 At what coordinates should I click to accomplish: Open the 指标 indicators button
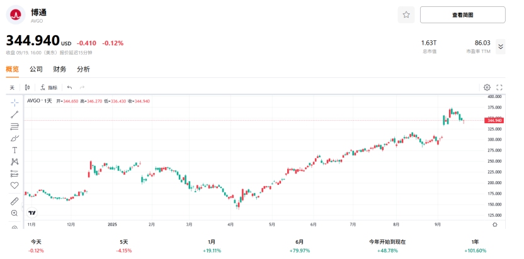coord(49,87)
